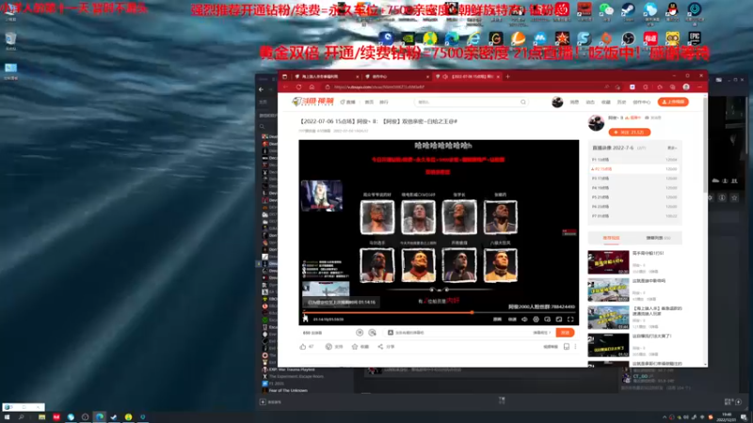Viewport: 753px width, 423px height.
Task: Switch to the first browser tab
Action: [326, 76]
